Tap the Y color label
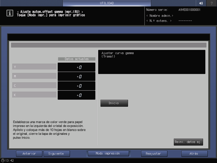 34,67
